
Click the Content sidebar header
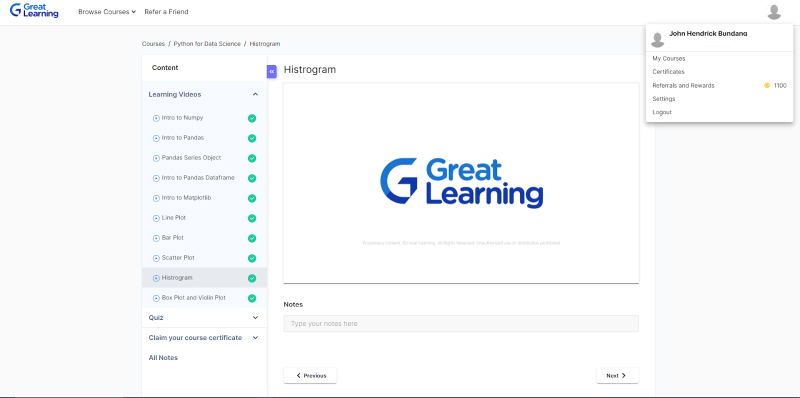point(165,68)
